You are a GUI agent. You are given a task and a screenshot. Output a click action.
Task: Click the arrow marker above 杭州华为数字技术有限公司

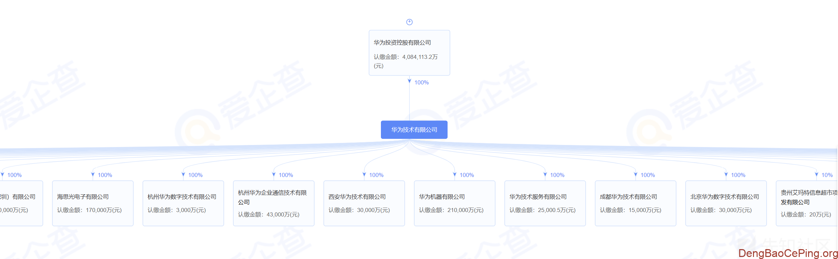[183, 175]
